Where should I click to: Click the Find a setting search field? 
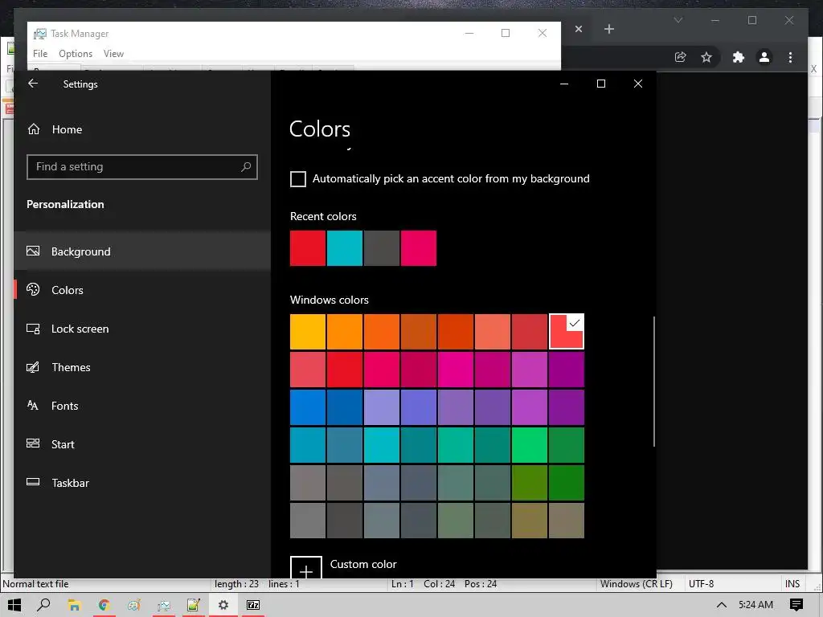click(141, 167)
